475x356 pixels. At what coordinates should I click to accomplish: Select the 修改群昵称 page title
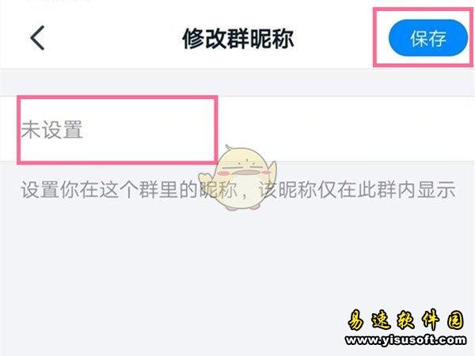237,39
